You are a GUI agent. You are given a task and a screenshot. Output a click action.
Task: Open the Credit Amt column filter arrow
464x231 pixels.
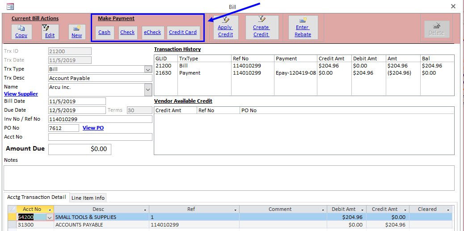point(405,210)
